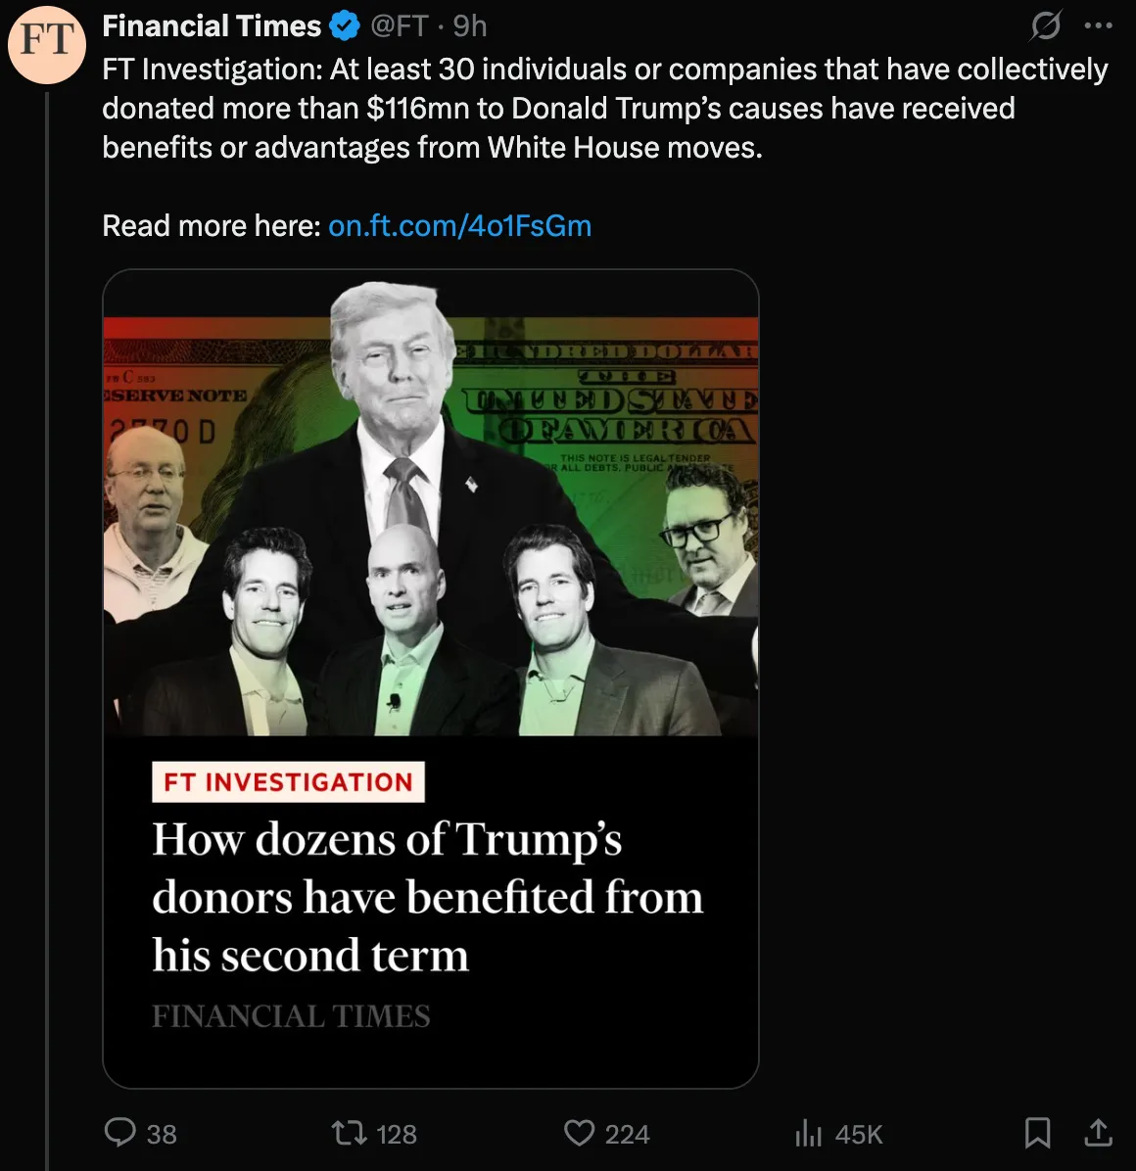This screenshot has width=1136, height=1171.
Task: Click the Grok explain icon on the post
Action: coord(1045,25)
